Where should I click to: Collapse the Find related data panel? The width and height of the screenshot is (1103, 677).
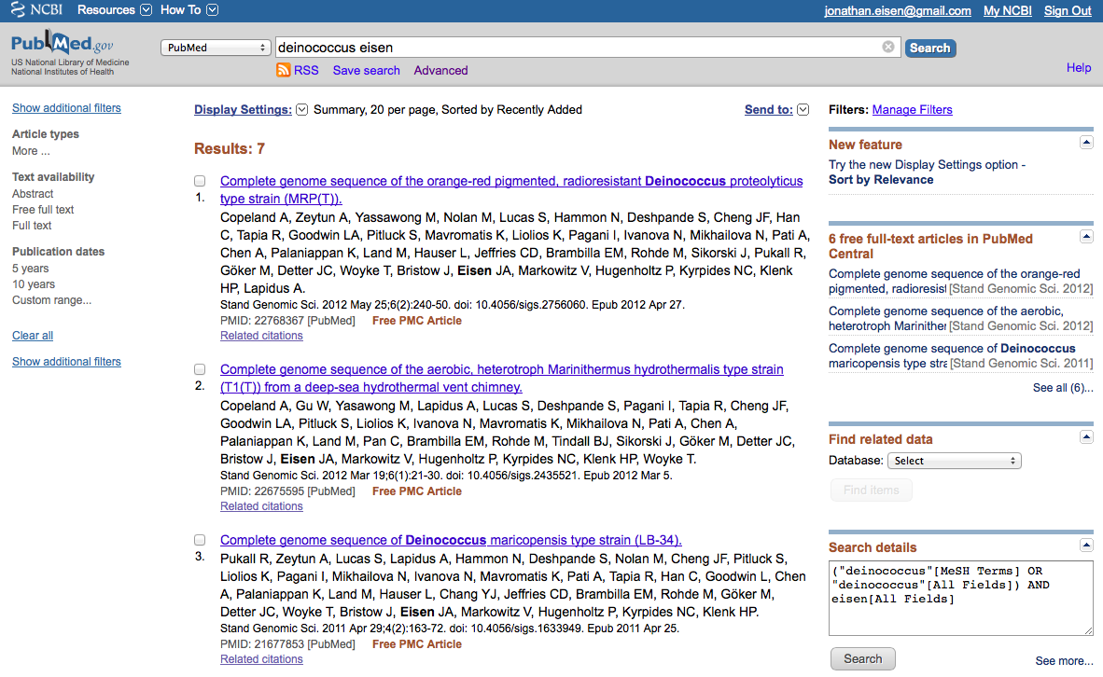tap(1086, 437)
